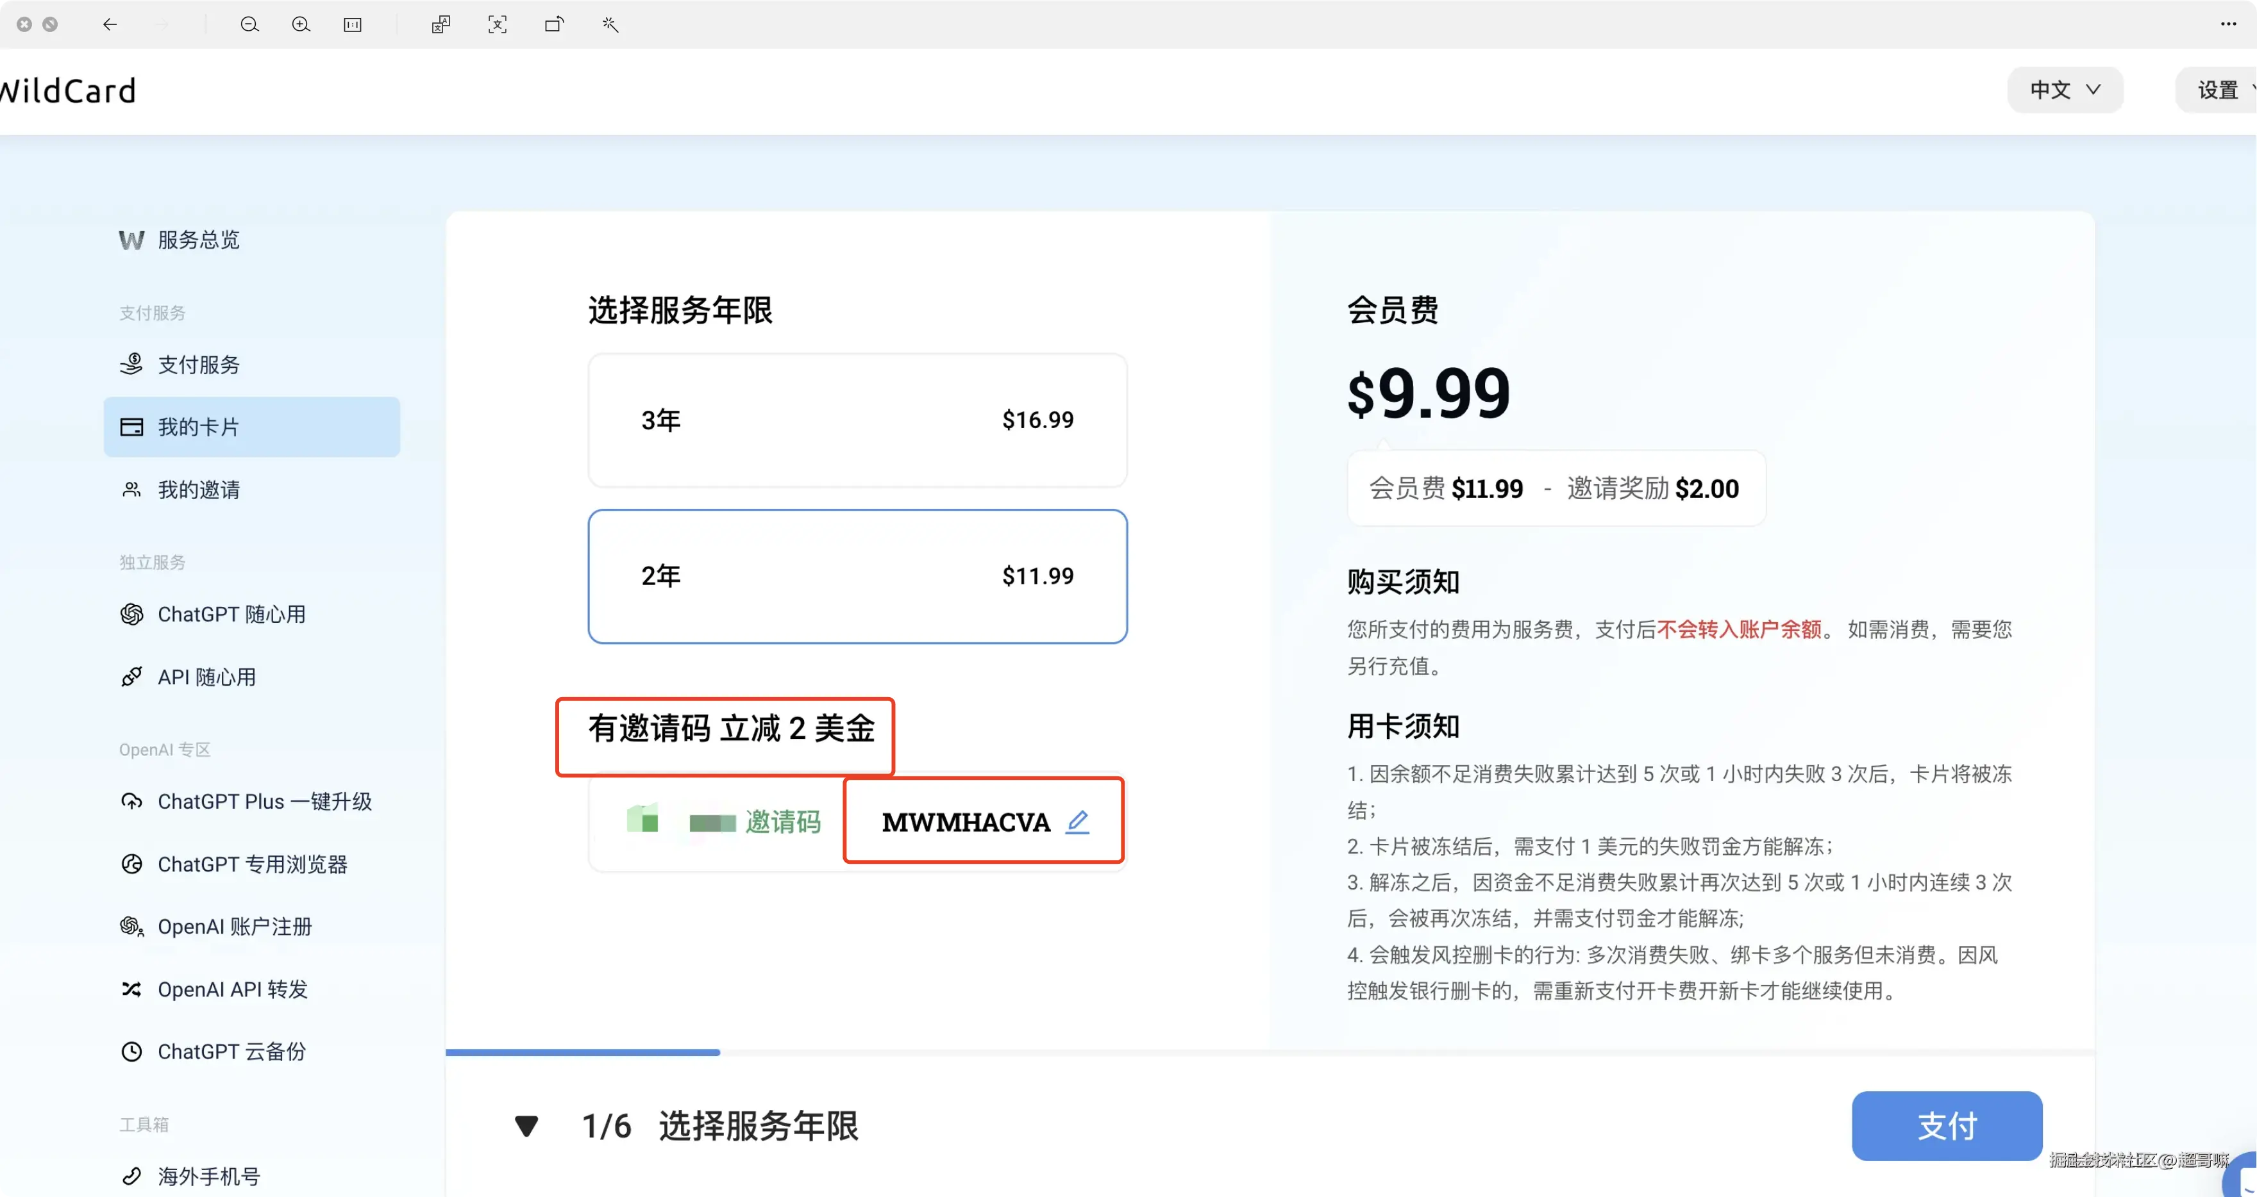The width and height of the screenshot is (2257, 1197).
Task: Select the 3年 $16.99 plan option
Action: [857, 420]
